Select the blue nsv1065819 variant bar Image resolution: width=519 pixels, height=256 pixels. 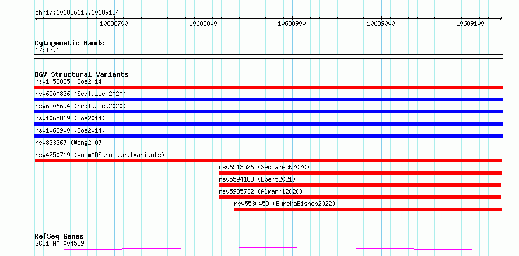coord(269,124)
